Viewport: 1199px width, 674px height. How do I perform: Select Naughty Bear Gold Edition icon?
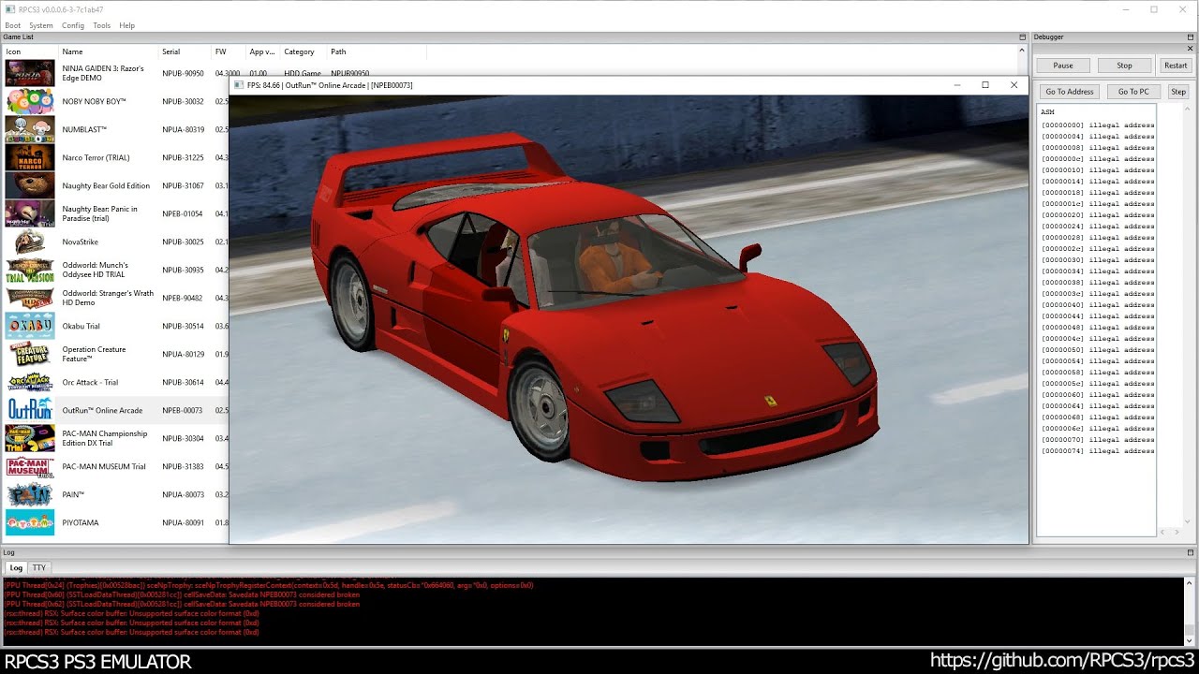pyautogui.click(x=30, y=185)
